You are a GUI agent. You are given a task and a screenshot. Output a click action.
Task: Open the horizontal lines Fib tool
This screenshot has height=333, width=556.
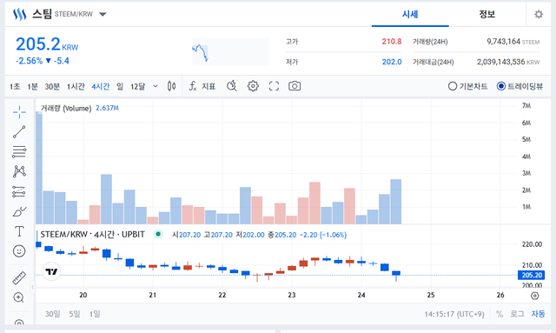[x=19, y=151]
